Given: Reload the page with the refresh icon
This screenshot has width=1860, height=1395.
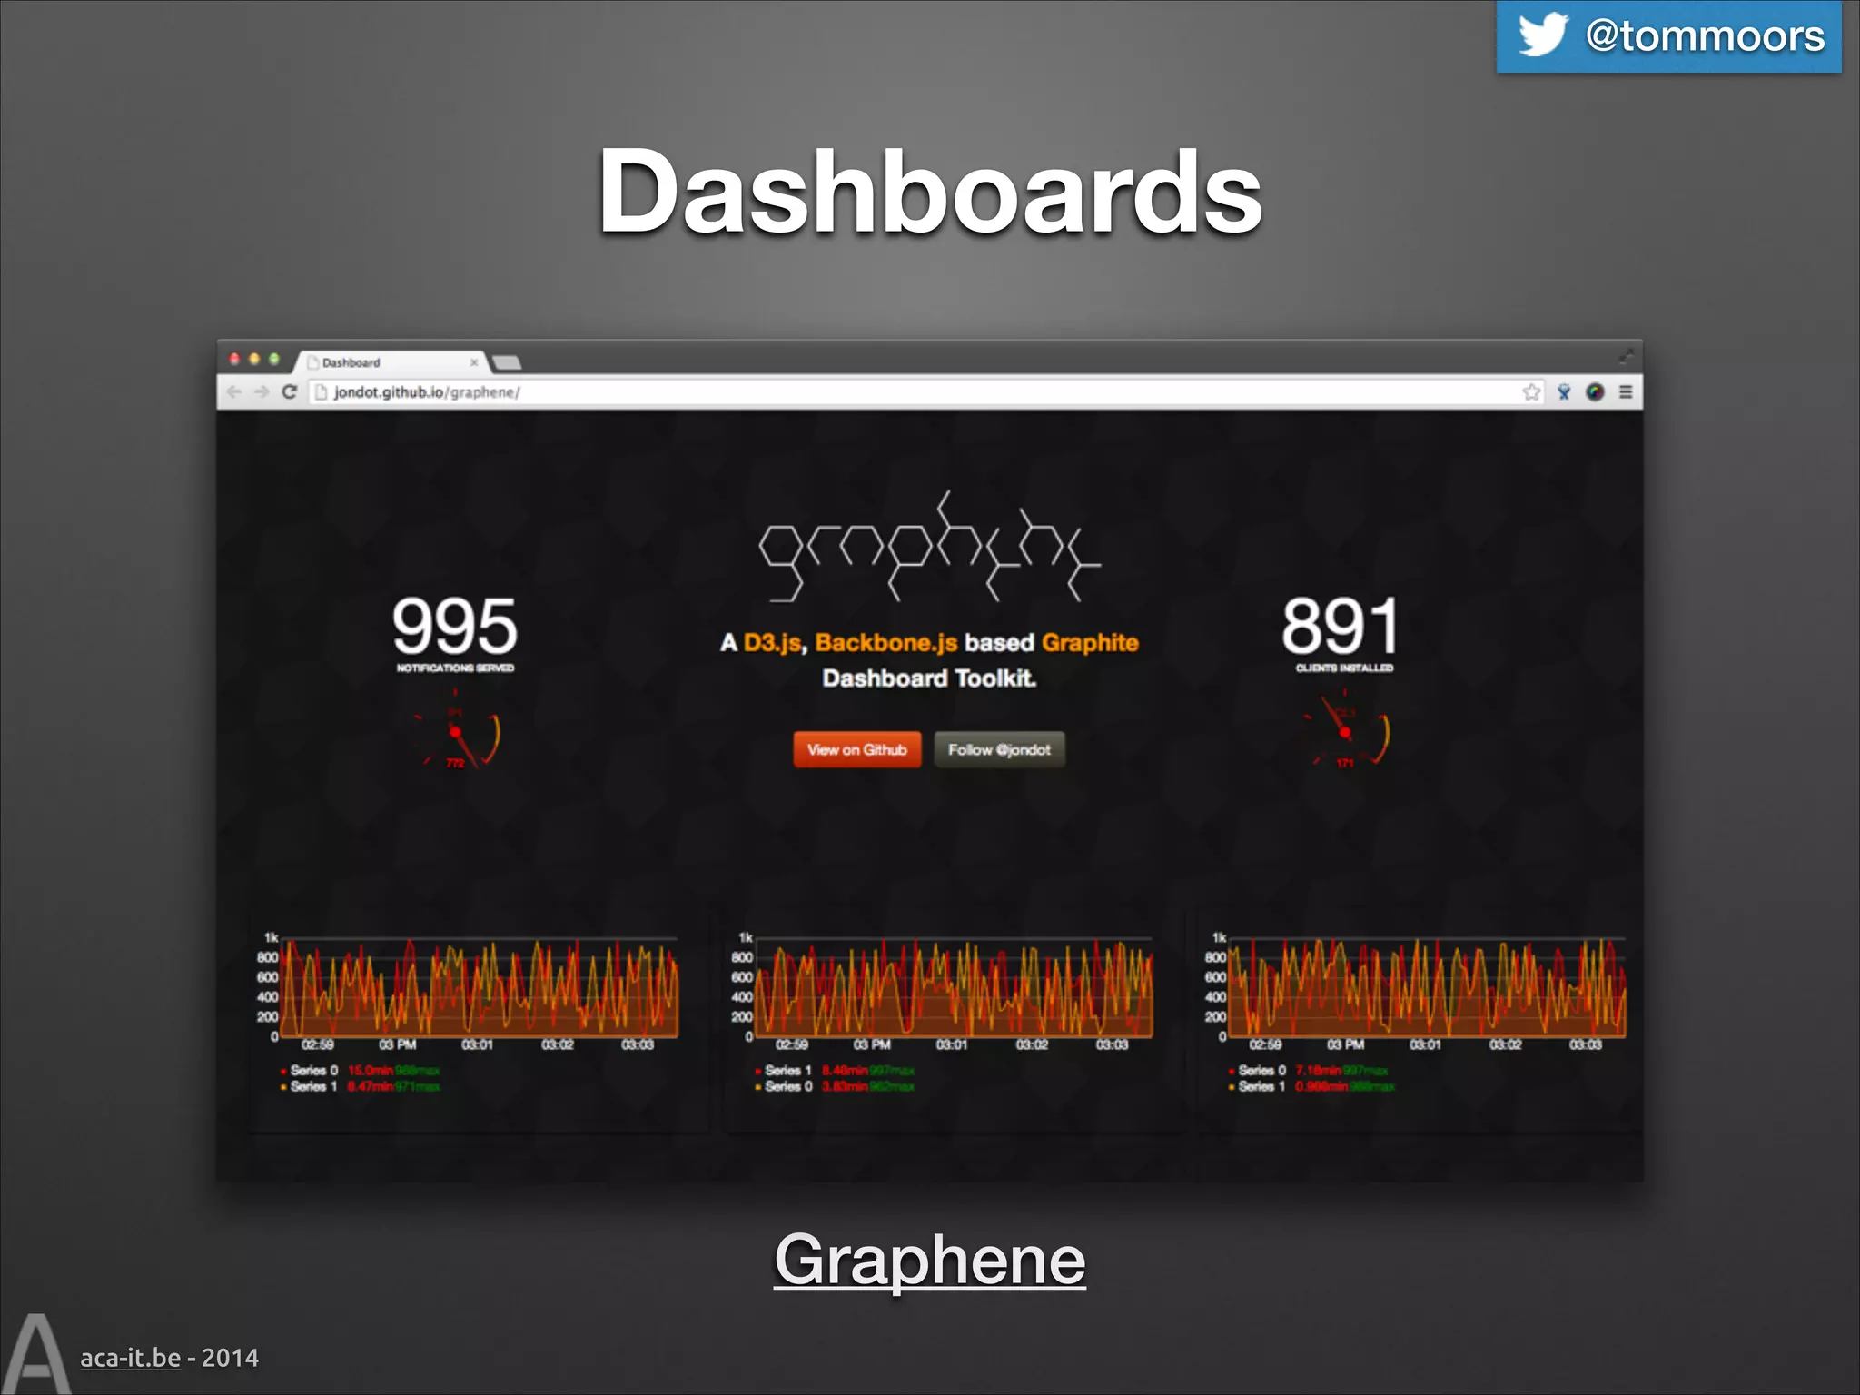Looking at the screenshot, I should (290, 392).
